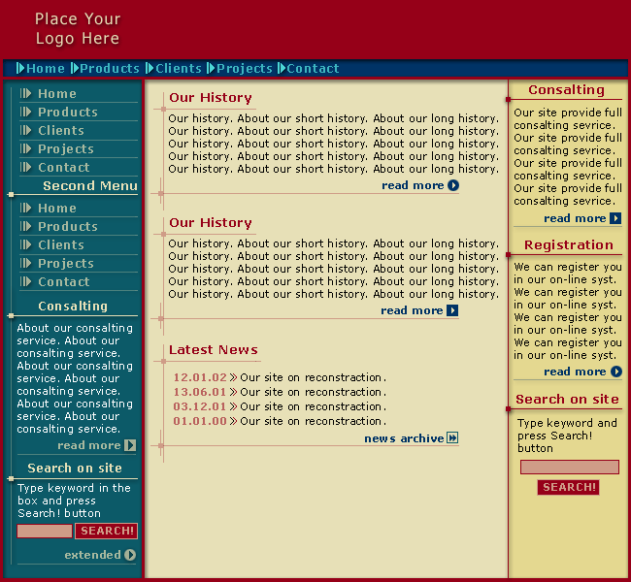Follow read more in right Consalting panel
Image resolution: width=631 pixels, height=582 pixels.
tap(575, 218)
